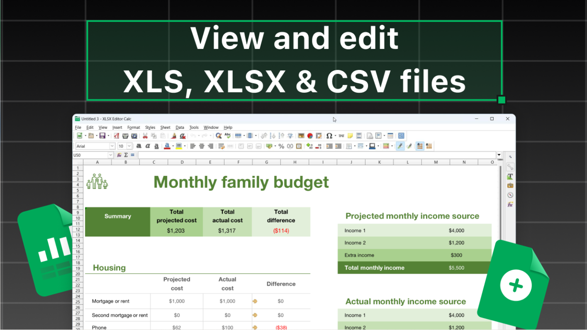Insert a chart using the pie icon
This screenshot has width=587, height=330.
click(310, 136)
